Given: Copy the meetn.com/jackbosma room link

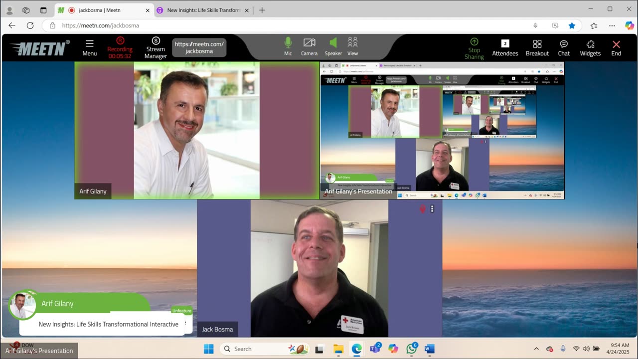Looking at the screenshot, I should pos(199,47).
